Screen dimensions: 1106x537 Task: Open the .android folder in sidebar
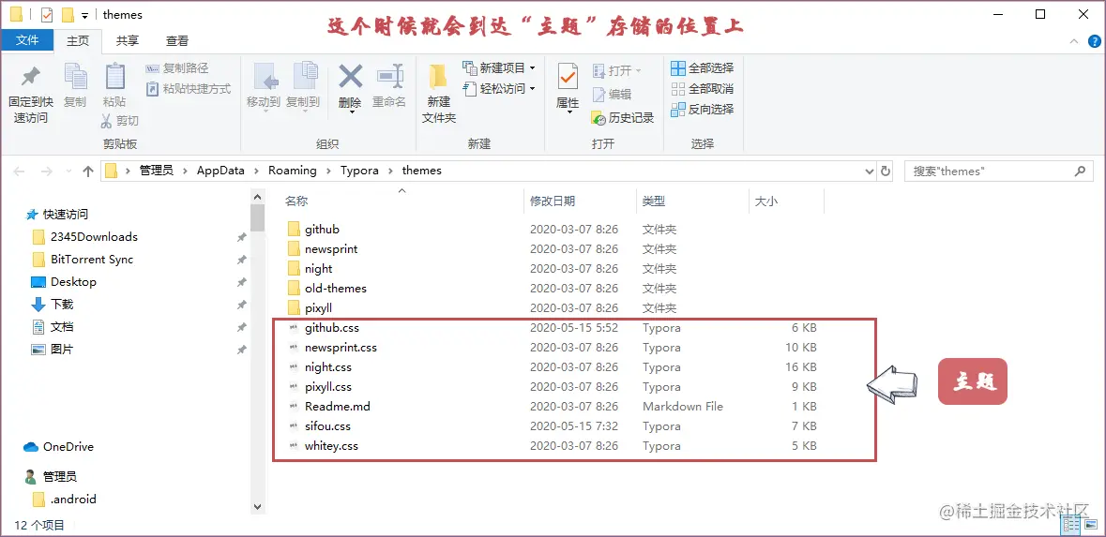(65, 499)
